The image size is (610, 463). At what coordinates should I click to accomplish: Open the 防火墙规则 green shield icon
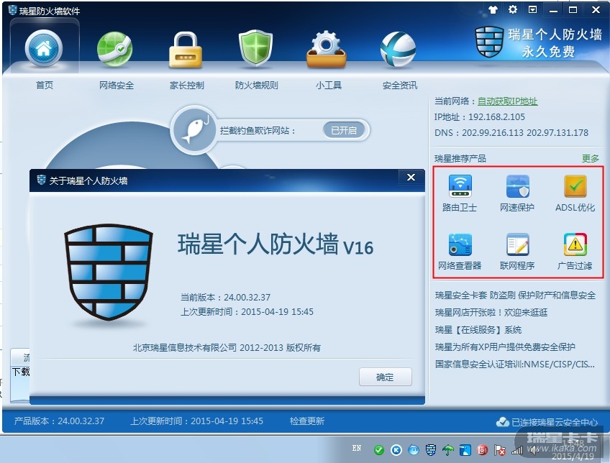(x=255, y=49)
